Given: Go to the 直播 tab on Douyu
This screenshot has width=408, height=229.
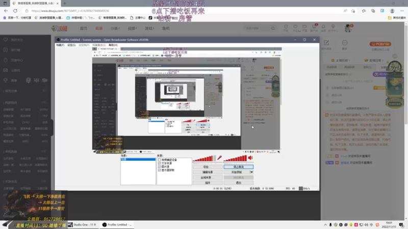Looking at the screenshot, I should [99, 28].
